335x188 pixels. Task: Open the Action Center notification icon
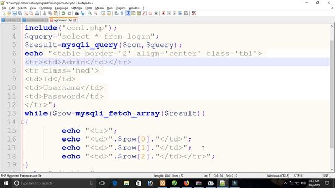point(327,183)
